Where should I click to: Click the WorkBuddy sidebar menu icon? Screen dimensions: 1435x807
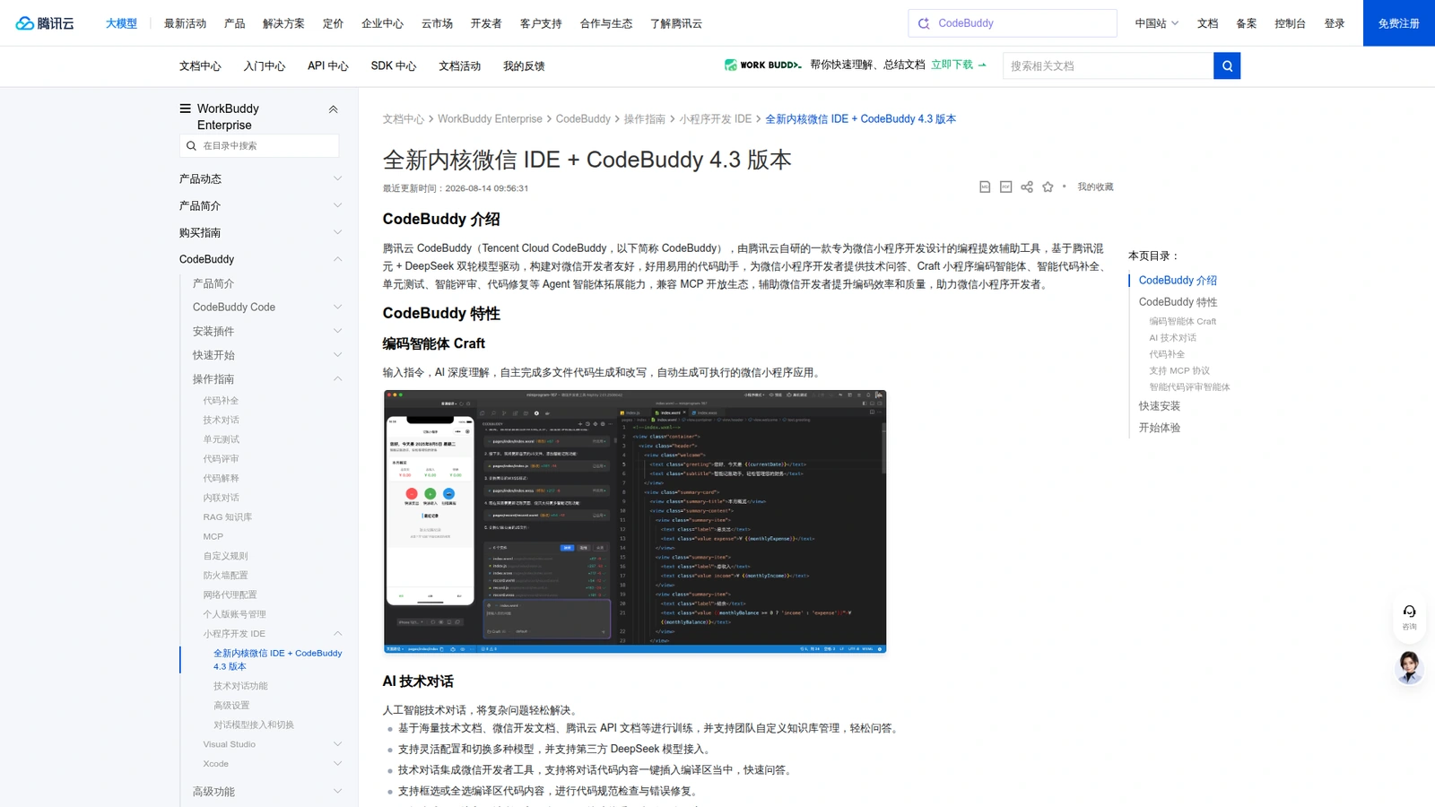[x=185, y=108]
